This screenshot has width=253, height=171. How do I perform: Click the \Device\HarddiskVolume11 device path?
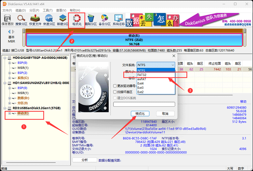click(145, 132)
